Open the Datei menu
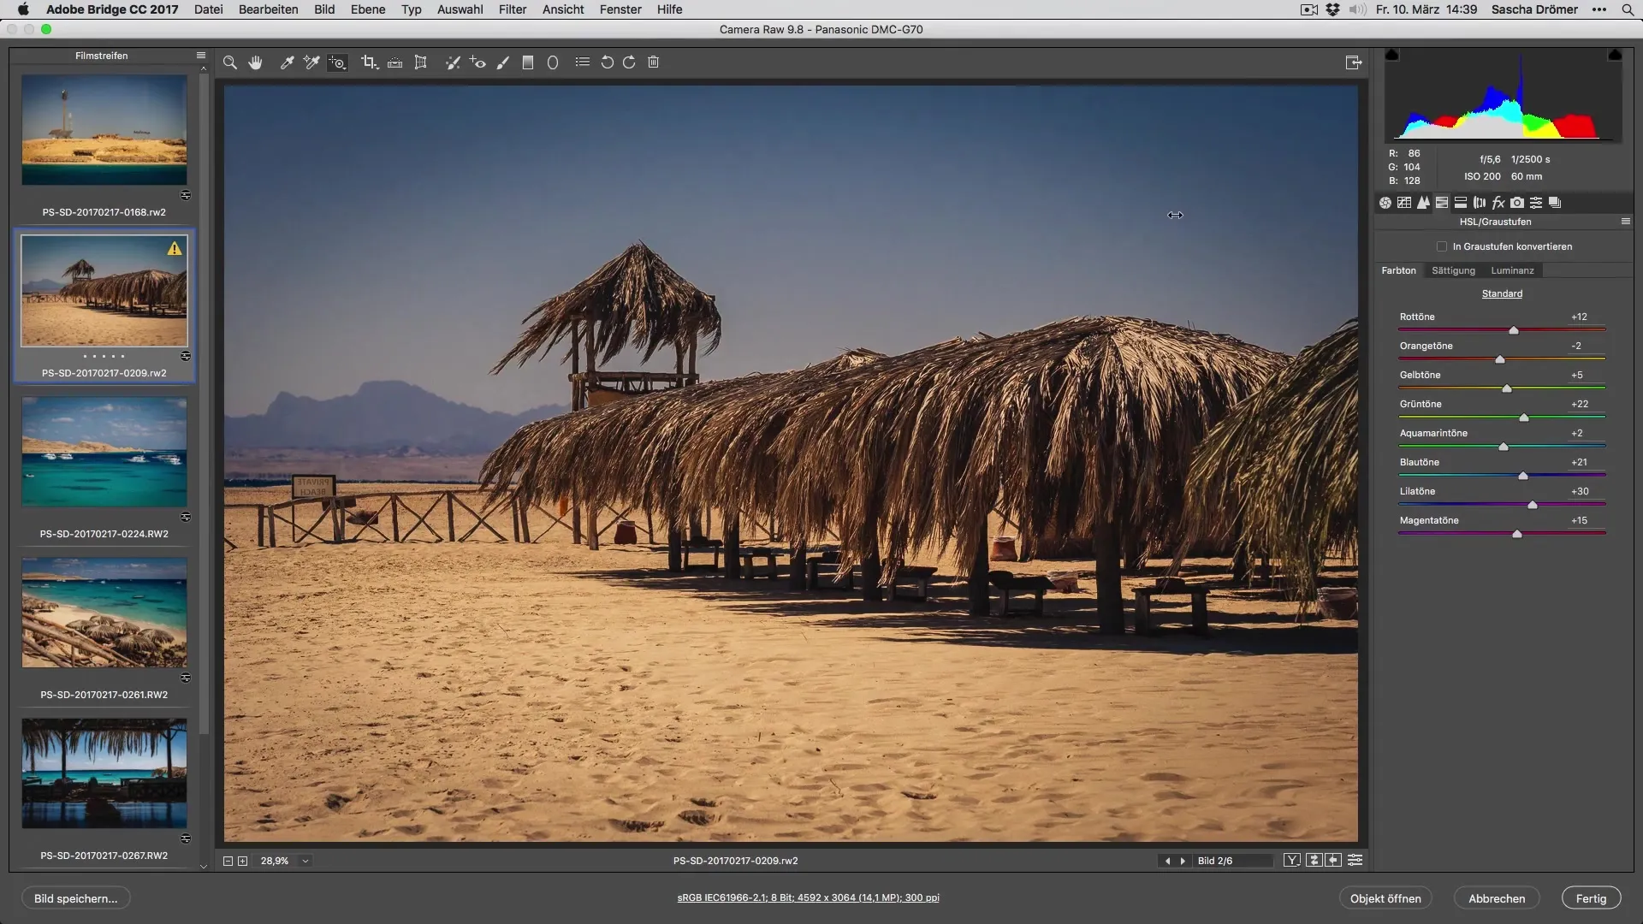This screenshot has width=1643, height=924. pos(209,9)
